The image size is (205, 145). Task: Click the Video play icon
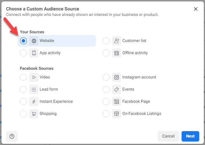click(x=34, y=77)
